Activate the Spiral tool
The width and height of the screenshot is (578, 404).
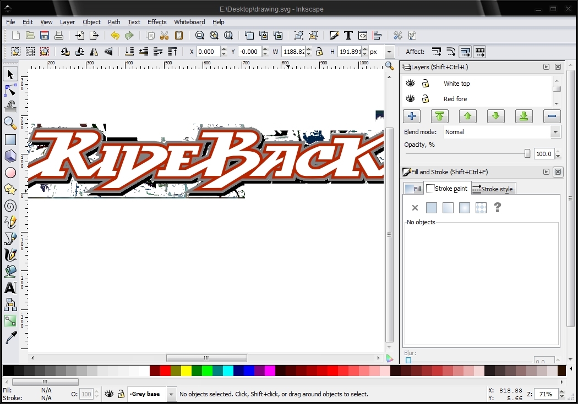[x=10, y=206]
